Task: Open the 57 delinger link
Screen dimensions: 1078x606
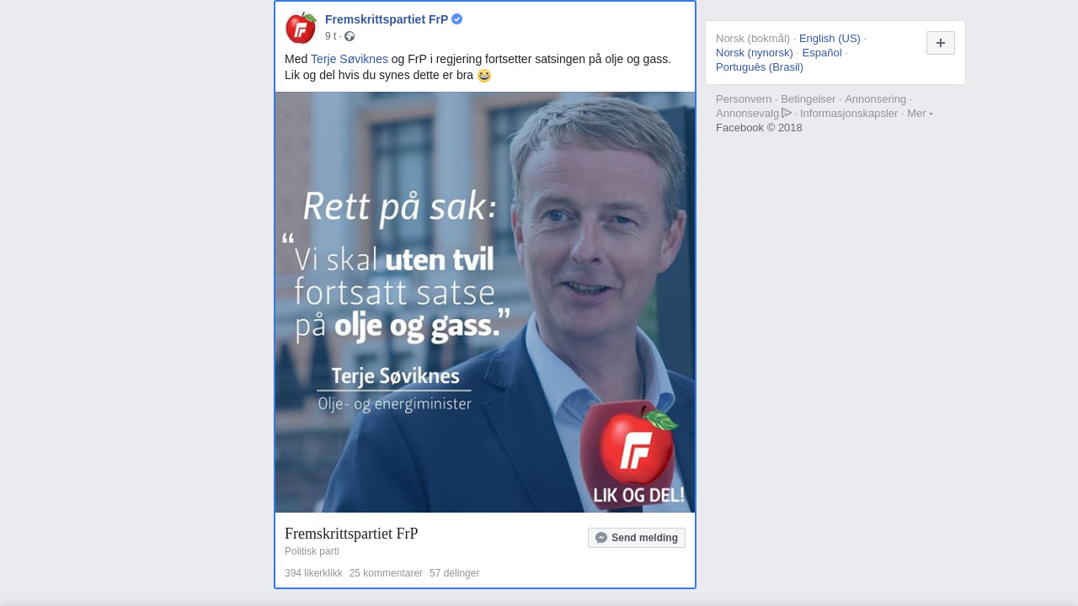Action: [x=454, y=573]
